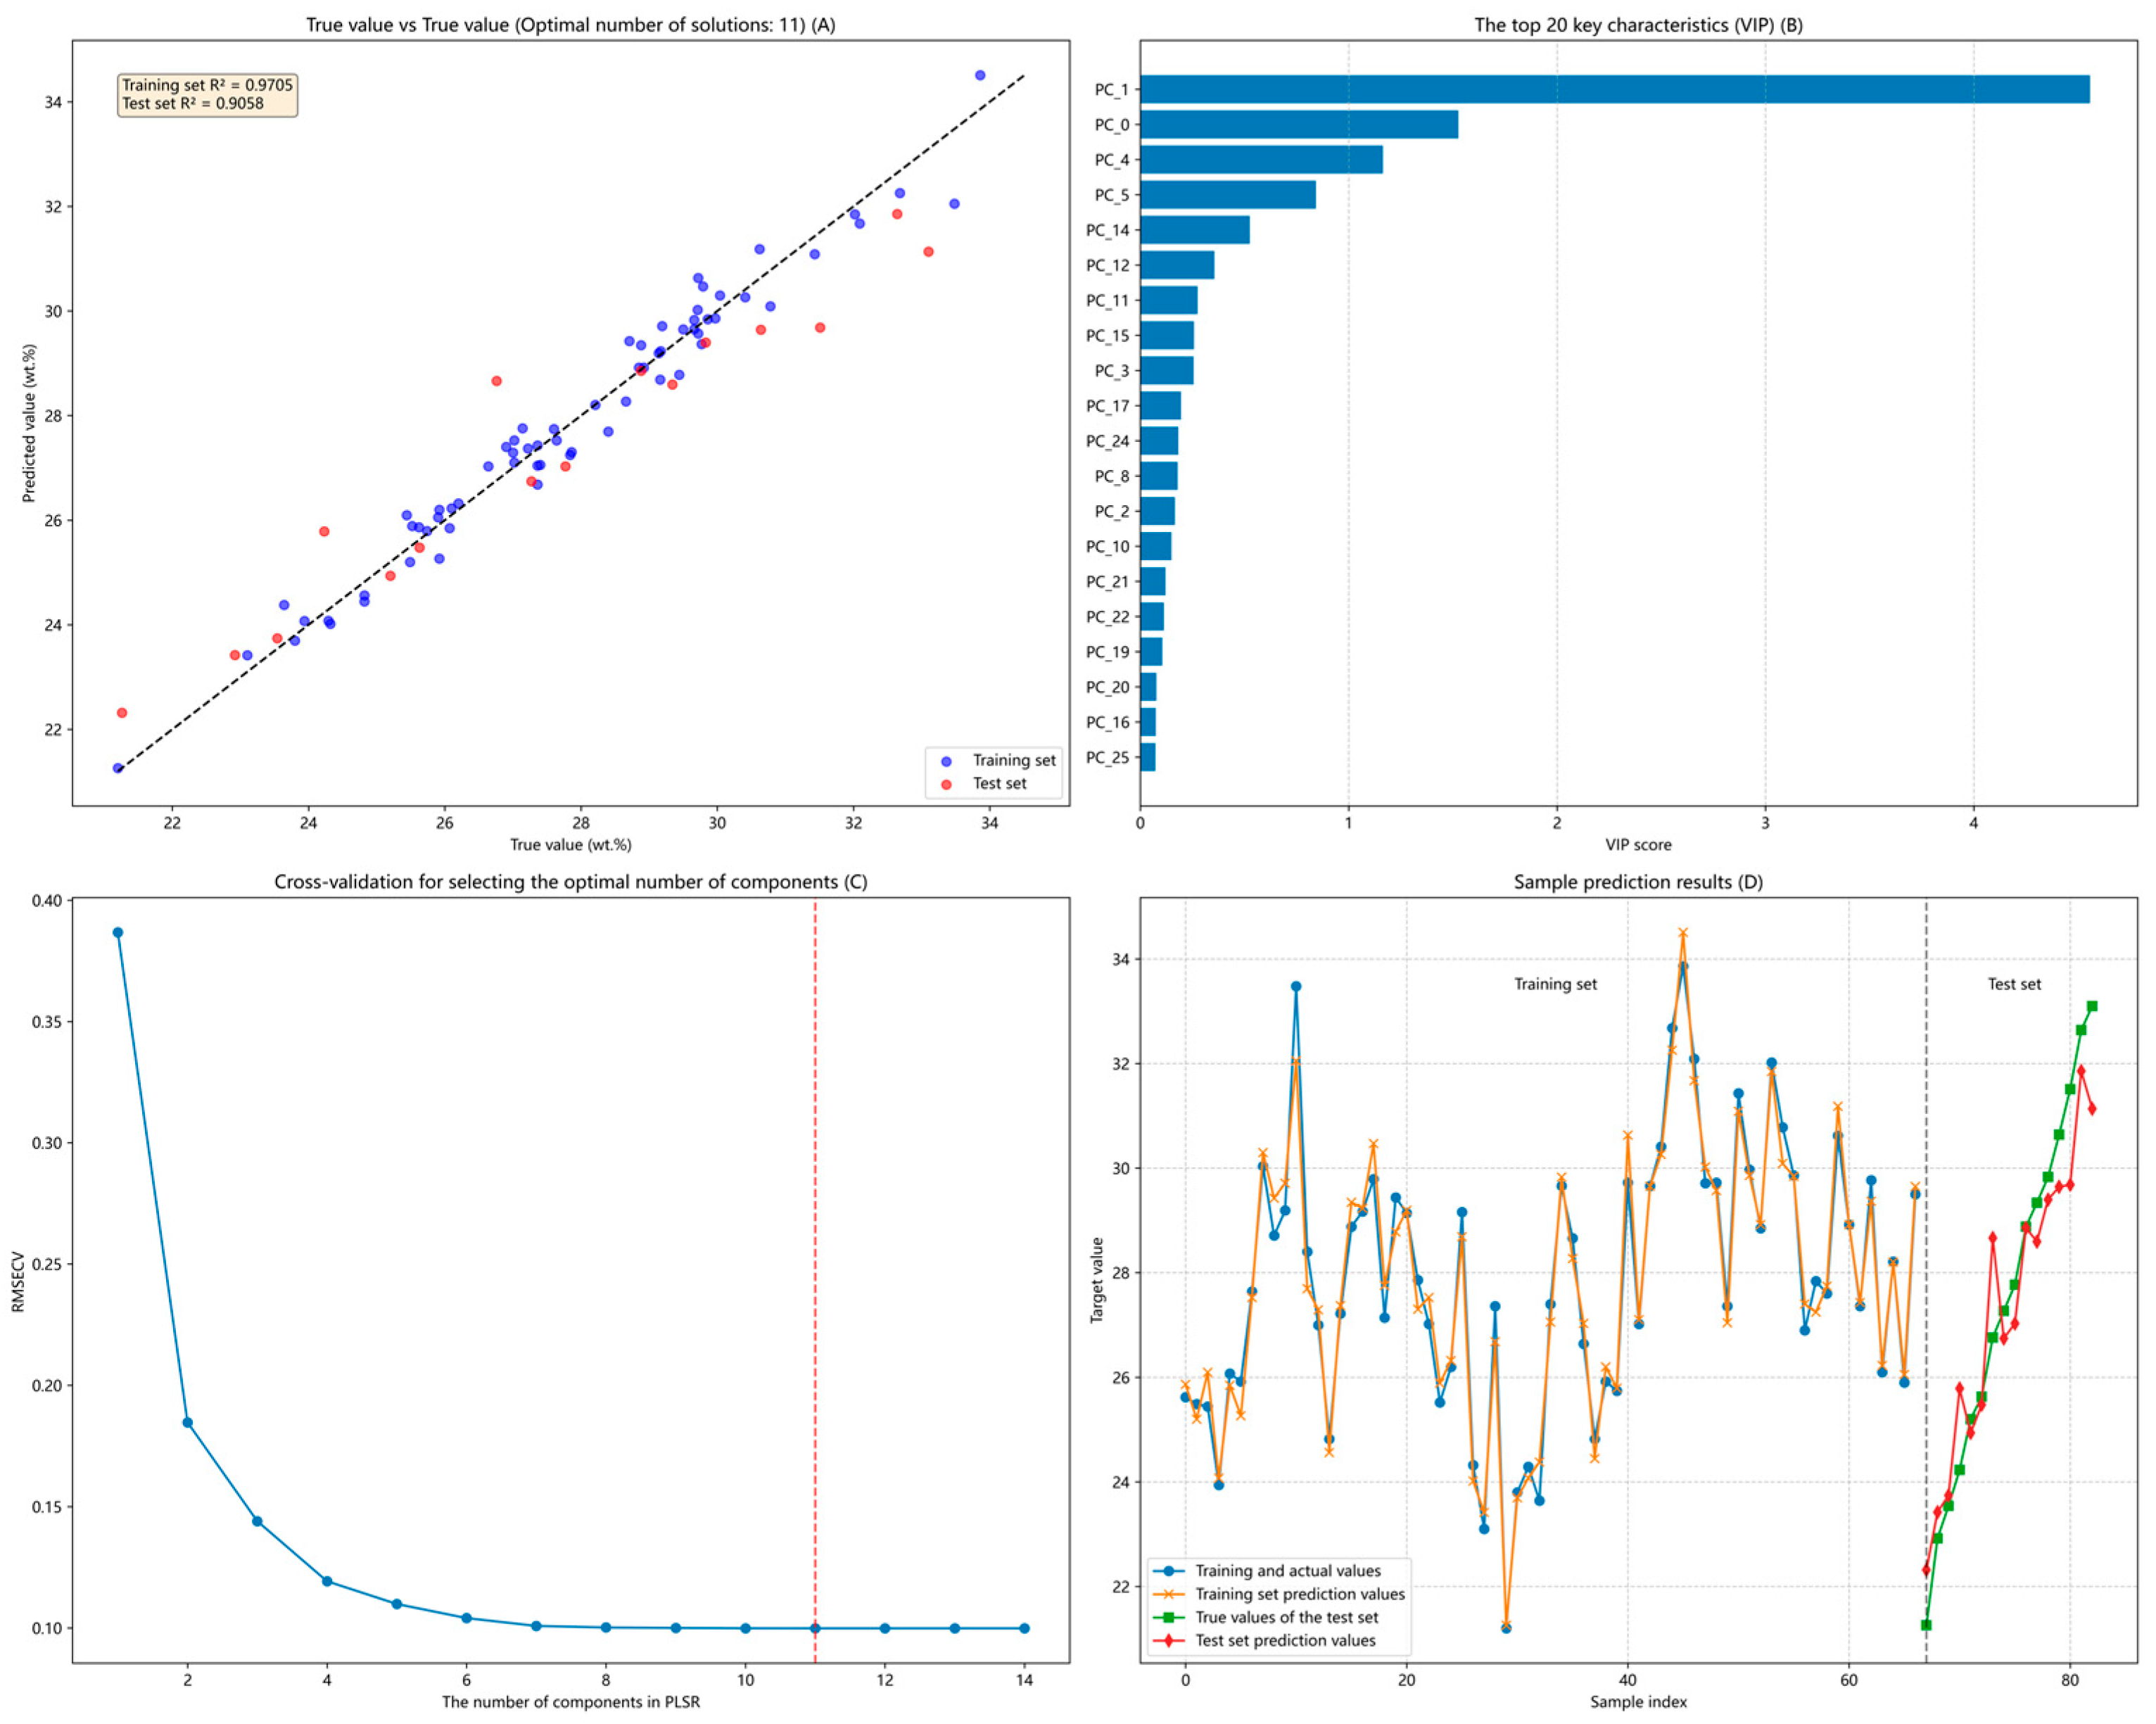Screen dimensions: 2156x1724
Task: Click the PC_0 bar in VIP chart
Action: pyautogui.click(x=1298, y=124)
